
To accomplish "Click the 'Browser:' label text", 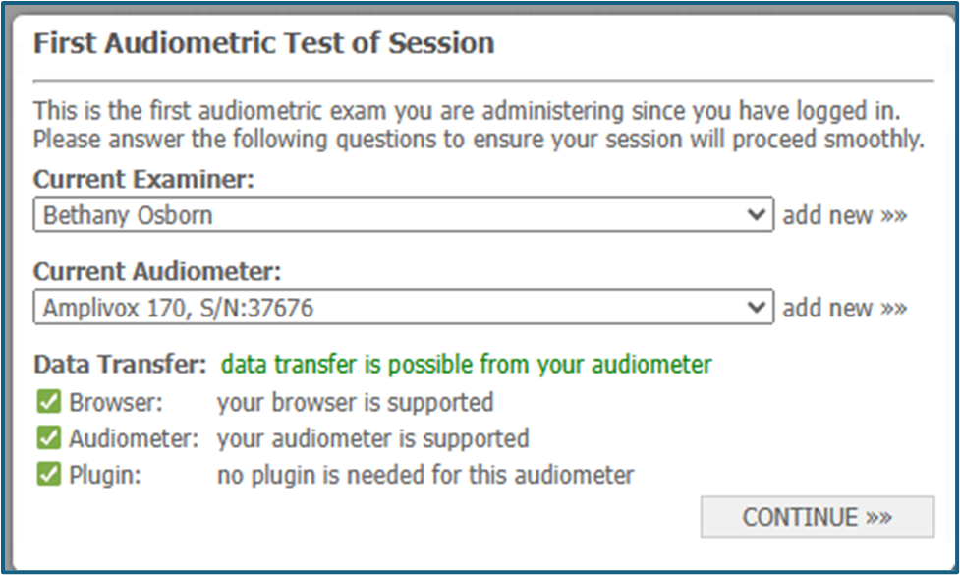I will 115,402.
